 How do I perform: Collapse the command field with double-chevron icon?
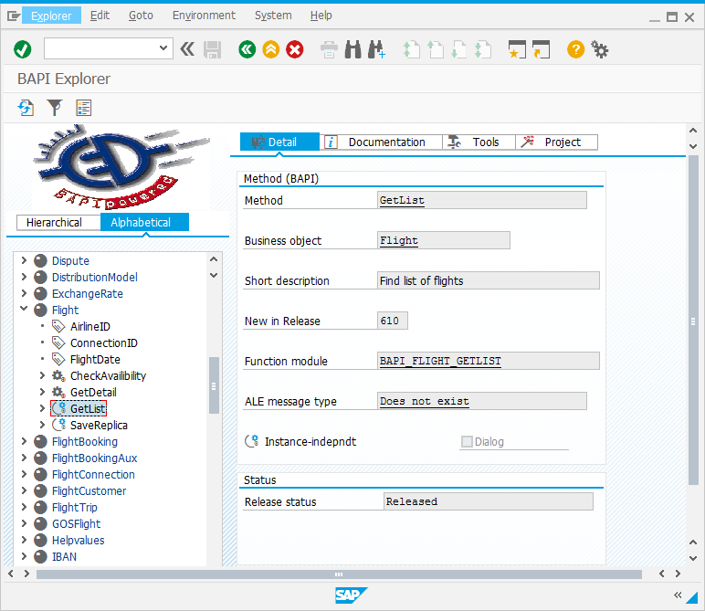click(187, 49)
